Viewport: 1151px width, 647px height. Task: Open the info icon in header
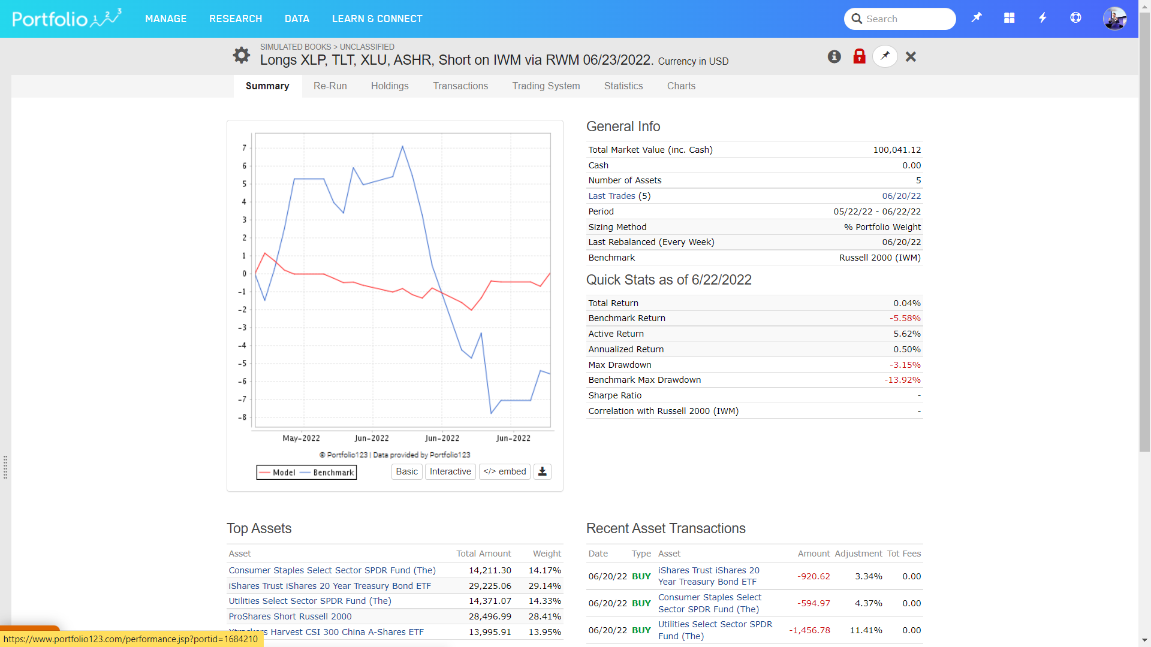click(834, 56)
